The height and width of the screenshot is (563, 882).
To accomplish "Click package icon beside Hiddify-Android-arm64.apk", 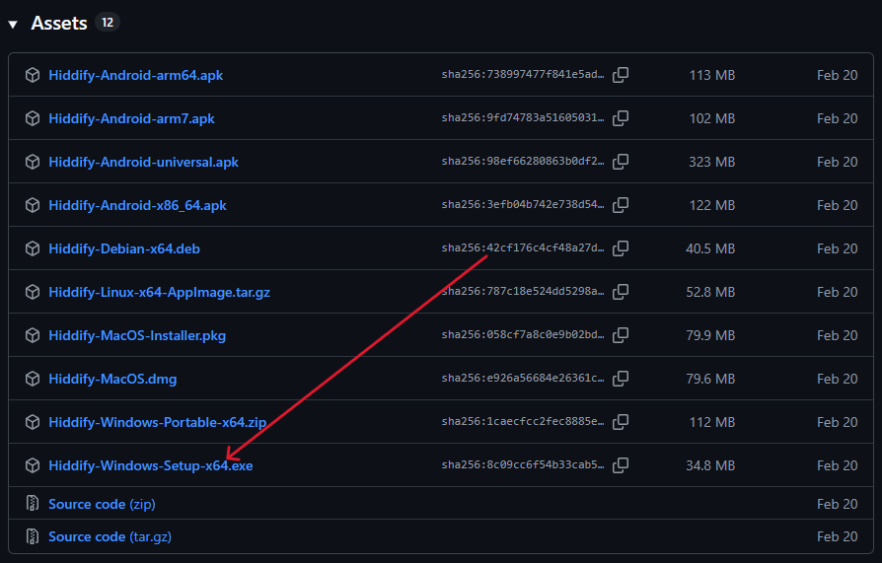I will pos(33,75).
